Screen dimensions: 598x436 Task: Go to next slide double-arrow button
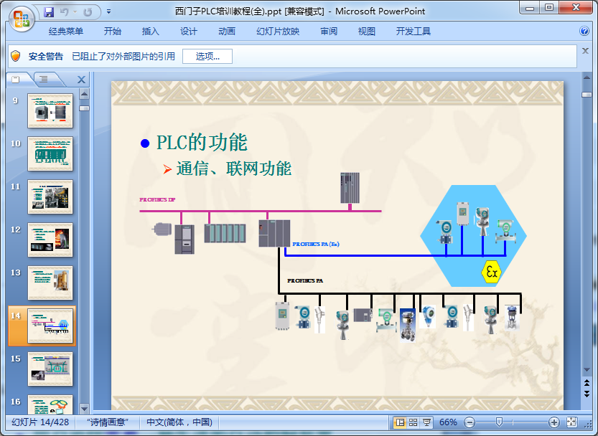coord(587,394)
